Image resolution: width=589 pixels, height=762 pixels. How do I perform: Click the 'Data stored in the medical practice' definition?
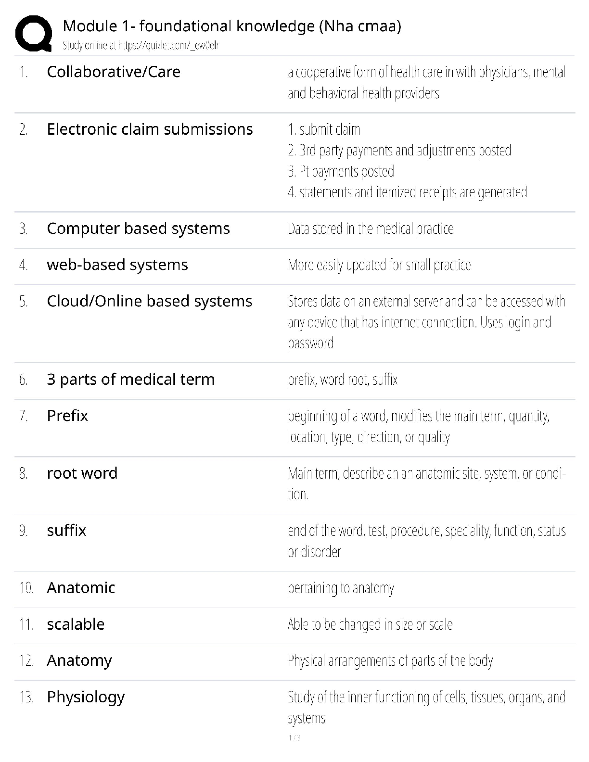tap(371, 229)
